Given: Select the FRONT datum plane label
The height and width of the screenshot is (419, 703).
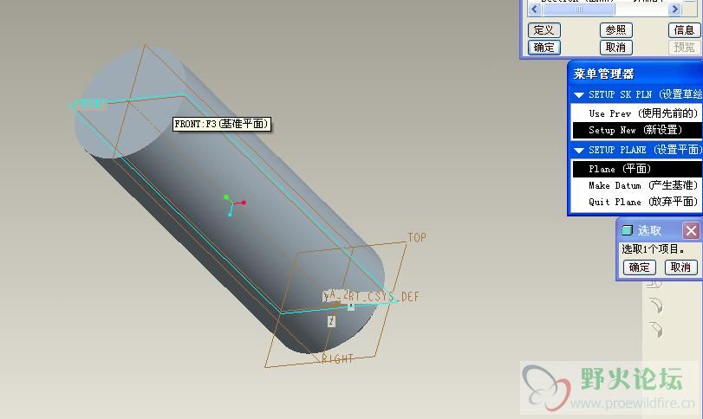Looking at the screenshot, I should click(x=89, y=103).
